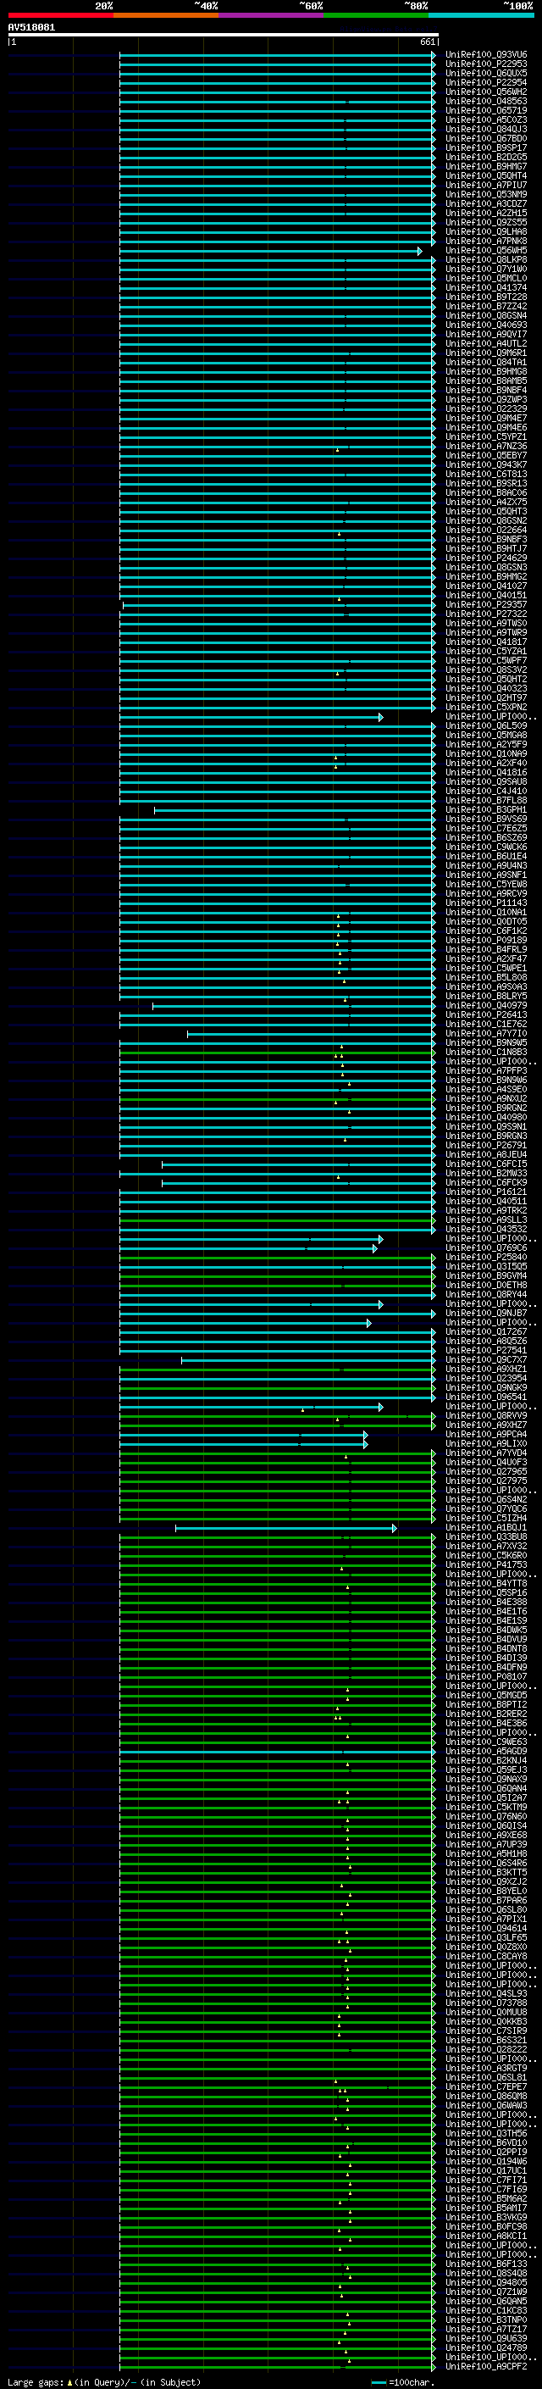Select the UniRef100_Q8LKP8 label
The width and height of the screenshot is (542, 2389).
(486, 259)
